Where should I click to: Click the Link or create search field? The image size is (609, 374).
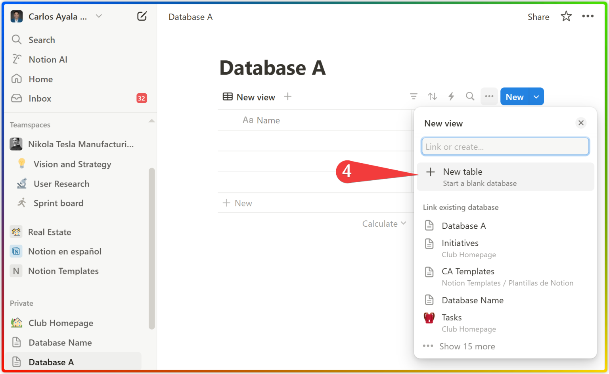tap(505, 146)
